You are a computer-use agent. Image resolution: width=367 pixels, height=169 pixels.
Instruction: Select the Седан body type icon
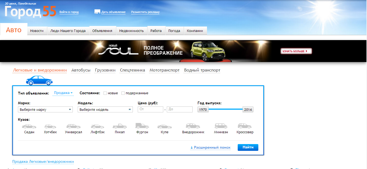29,126
